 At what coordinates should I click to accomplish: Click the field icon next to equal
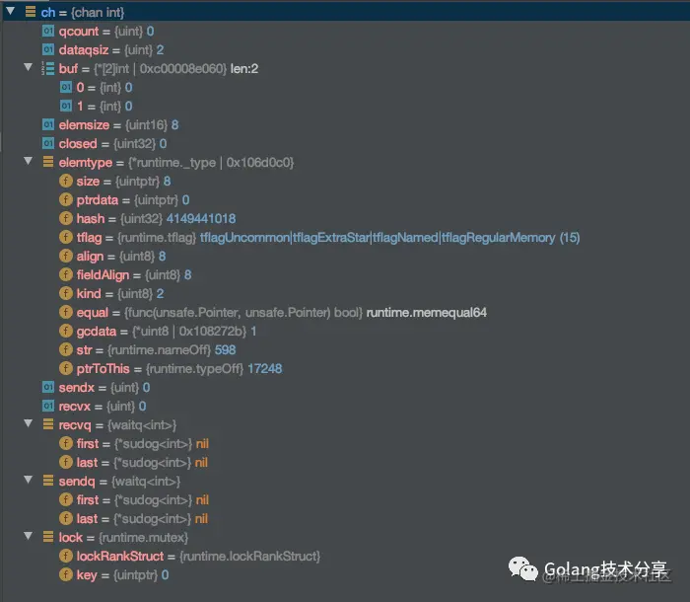tap(66, 312)
